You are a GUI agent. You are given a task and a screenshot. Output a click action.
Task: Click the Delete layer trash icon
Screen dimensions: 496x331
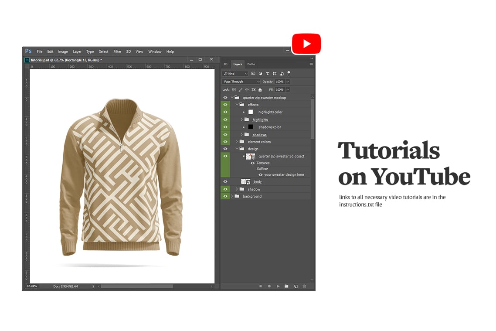tap(304, 286)
